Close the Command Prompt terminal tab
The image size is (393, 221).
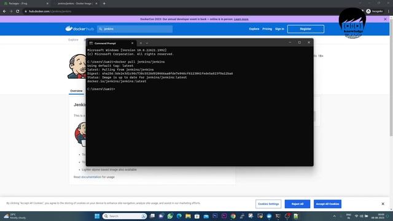tap(133, 43)
